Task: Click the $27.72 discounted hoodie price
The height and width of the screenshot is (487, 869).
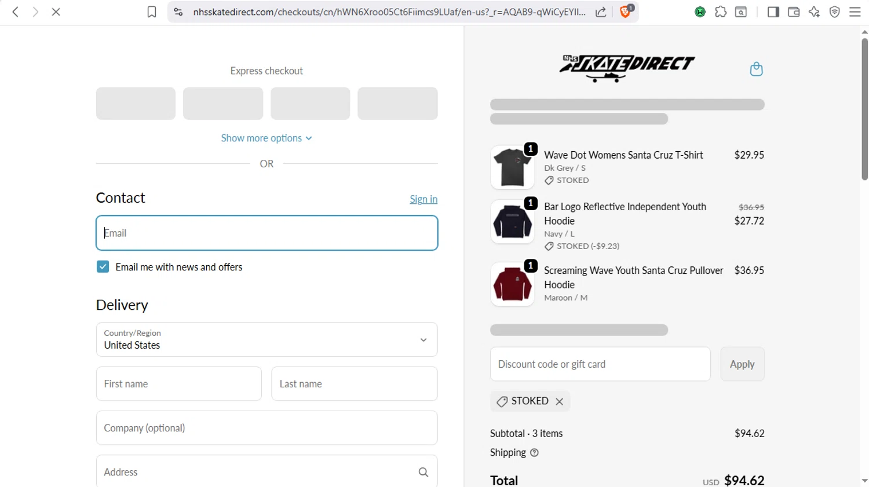Action: [x=749, y=221]
